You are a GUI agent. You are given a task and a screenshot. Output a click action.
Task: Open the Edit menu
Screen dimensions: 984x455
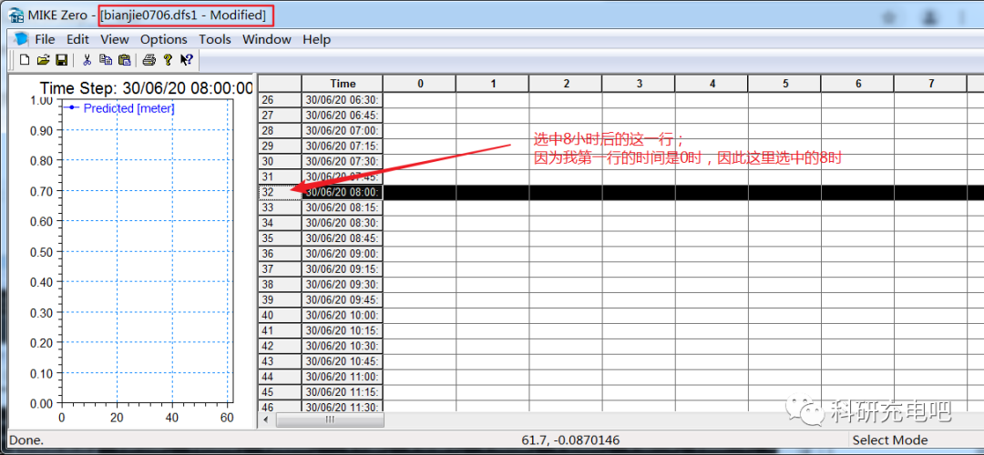tap(77, 39)
